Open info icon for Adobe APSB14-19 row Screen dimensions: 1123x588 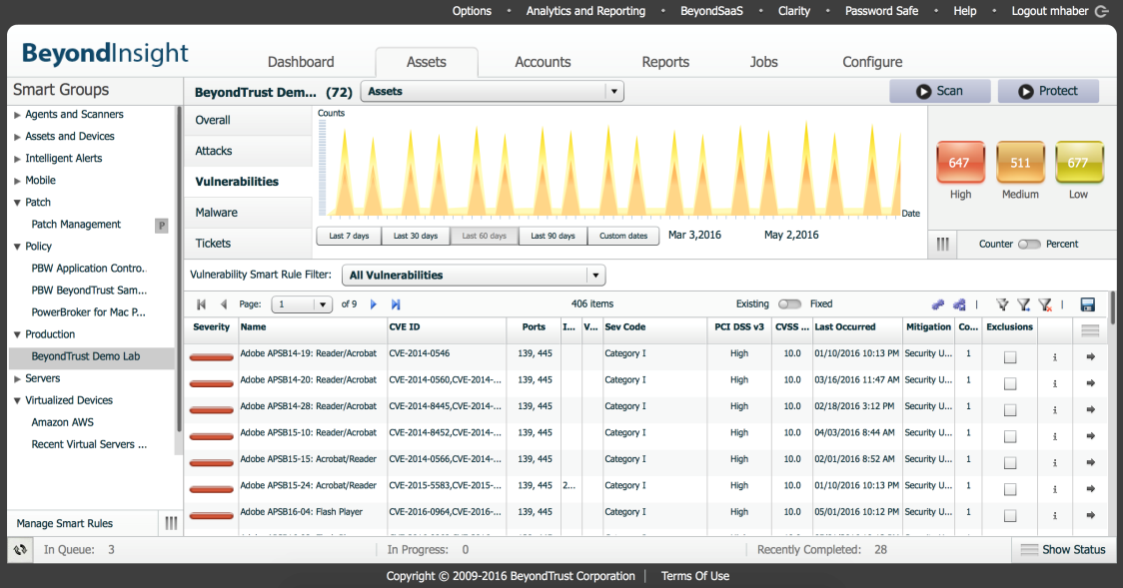click(x=1054, y=356)
